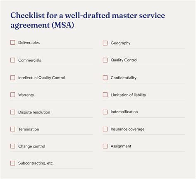The width and height of the screenshot is (196, 179).
Task: Check the Limitation of liability box
Action: (105, 95)
